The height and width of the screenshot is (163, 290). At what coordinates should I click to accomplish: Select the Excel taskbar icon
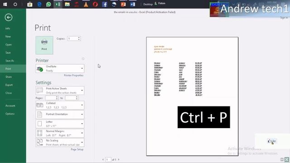click(x=58, y=4)
